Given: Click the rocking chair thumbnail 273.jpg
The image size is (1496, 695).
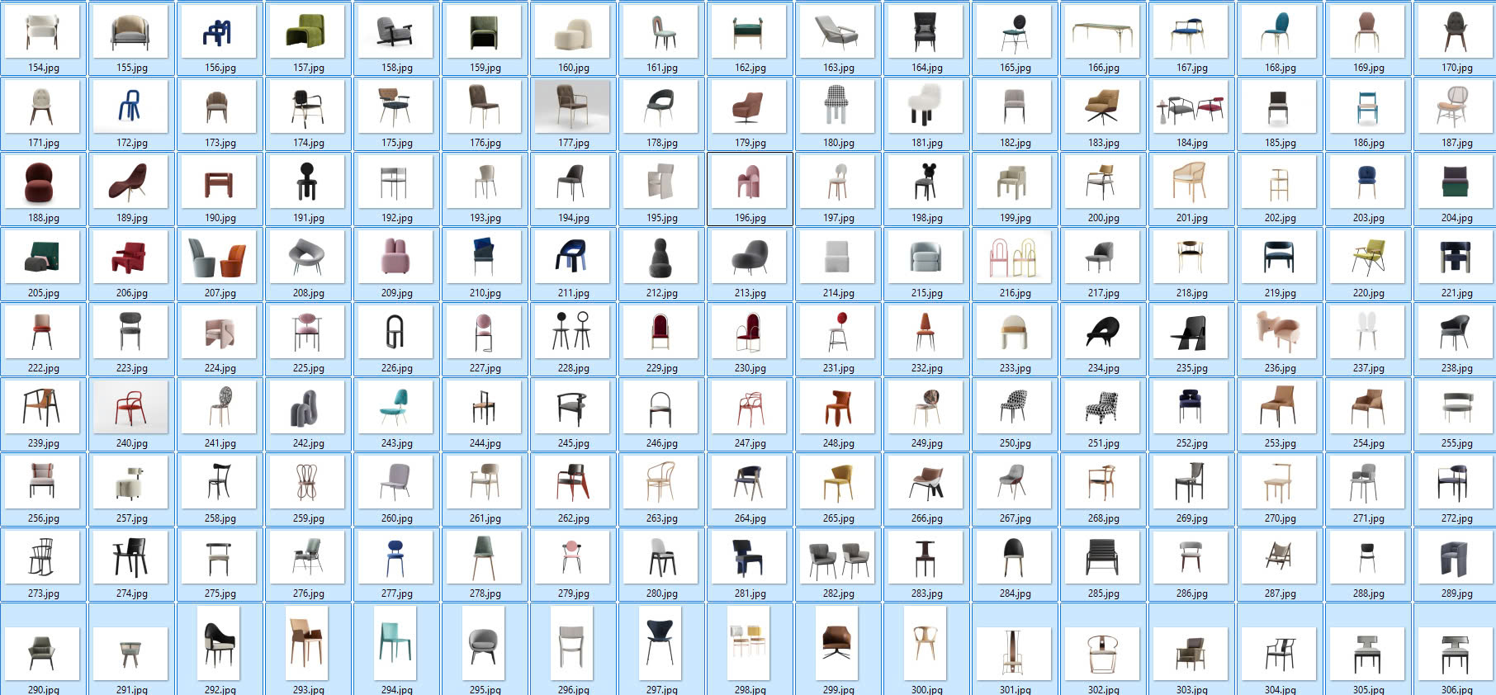Looking at the screenshot, I should pos(43,557).
